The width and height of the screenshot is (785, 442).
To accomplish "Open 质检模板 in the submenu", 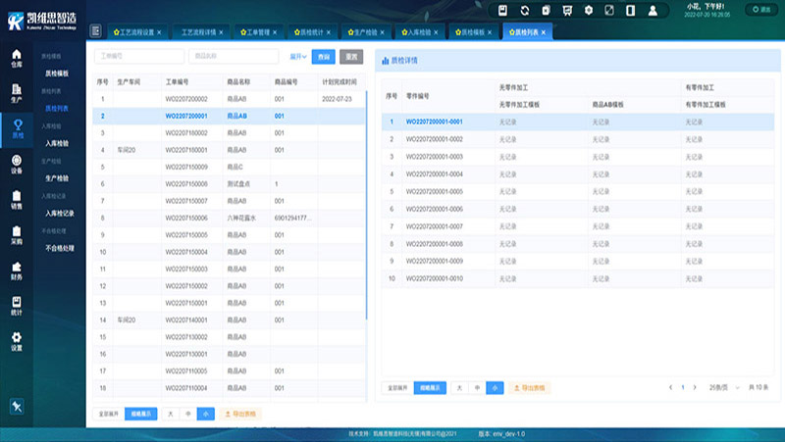I will 57,74.
